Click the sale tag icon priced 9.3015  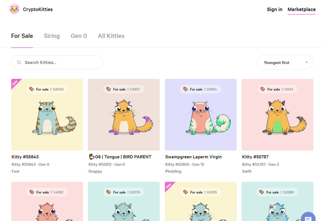pos(185,192)
